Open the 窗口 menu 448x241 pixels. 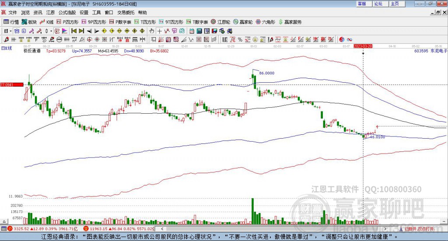coord(109,13)
